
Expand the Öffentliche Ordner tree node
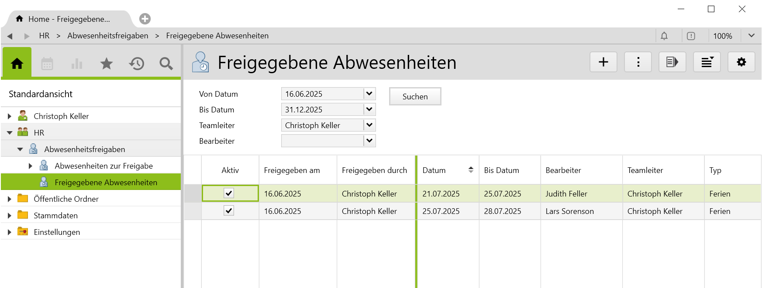(10, 199)
